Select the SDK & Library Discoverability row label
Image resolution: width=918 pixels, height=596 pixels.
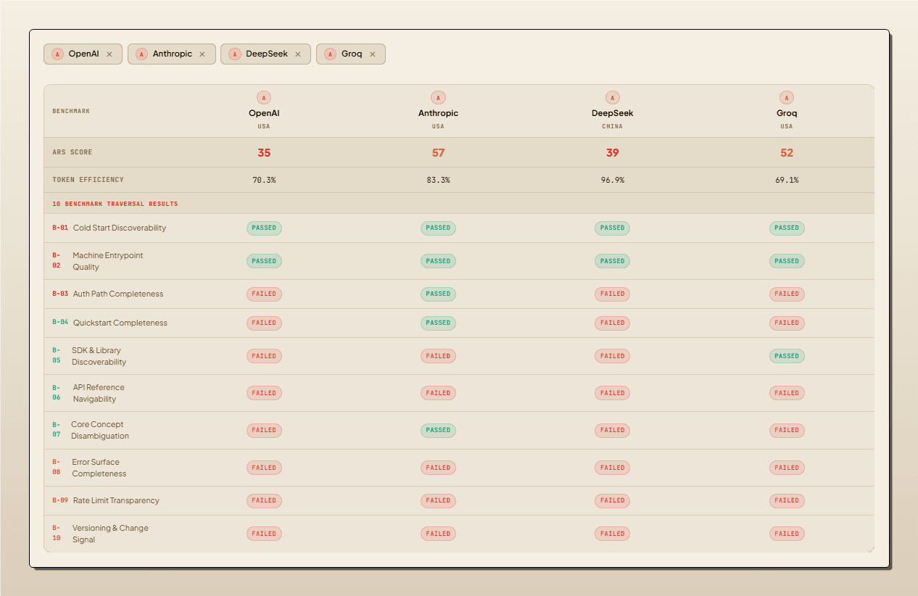(99, 356)
